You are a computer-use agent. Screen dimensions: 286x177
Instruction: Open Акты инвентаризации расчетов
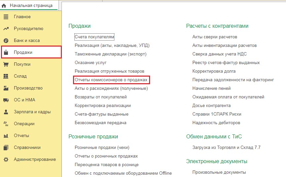225,46
